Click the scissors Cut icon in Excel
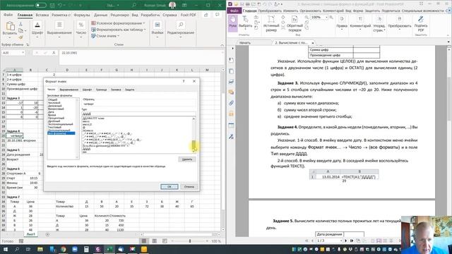 tap(20, 24)
